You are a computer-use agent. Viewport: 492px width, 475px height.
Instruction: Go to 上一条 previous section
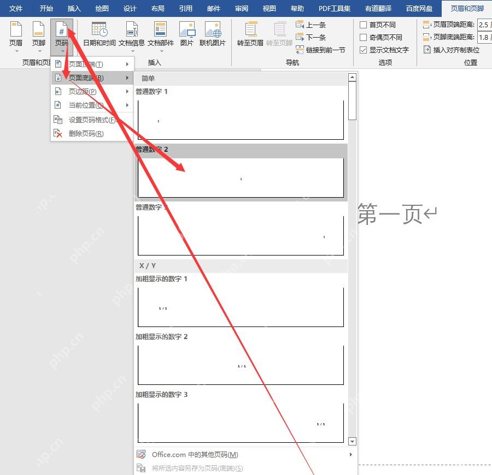point(311,25)
